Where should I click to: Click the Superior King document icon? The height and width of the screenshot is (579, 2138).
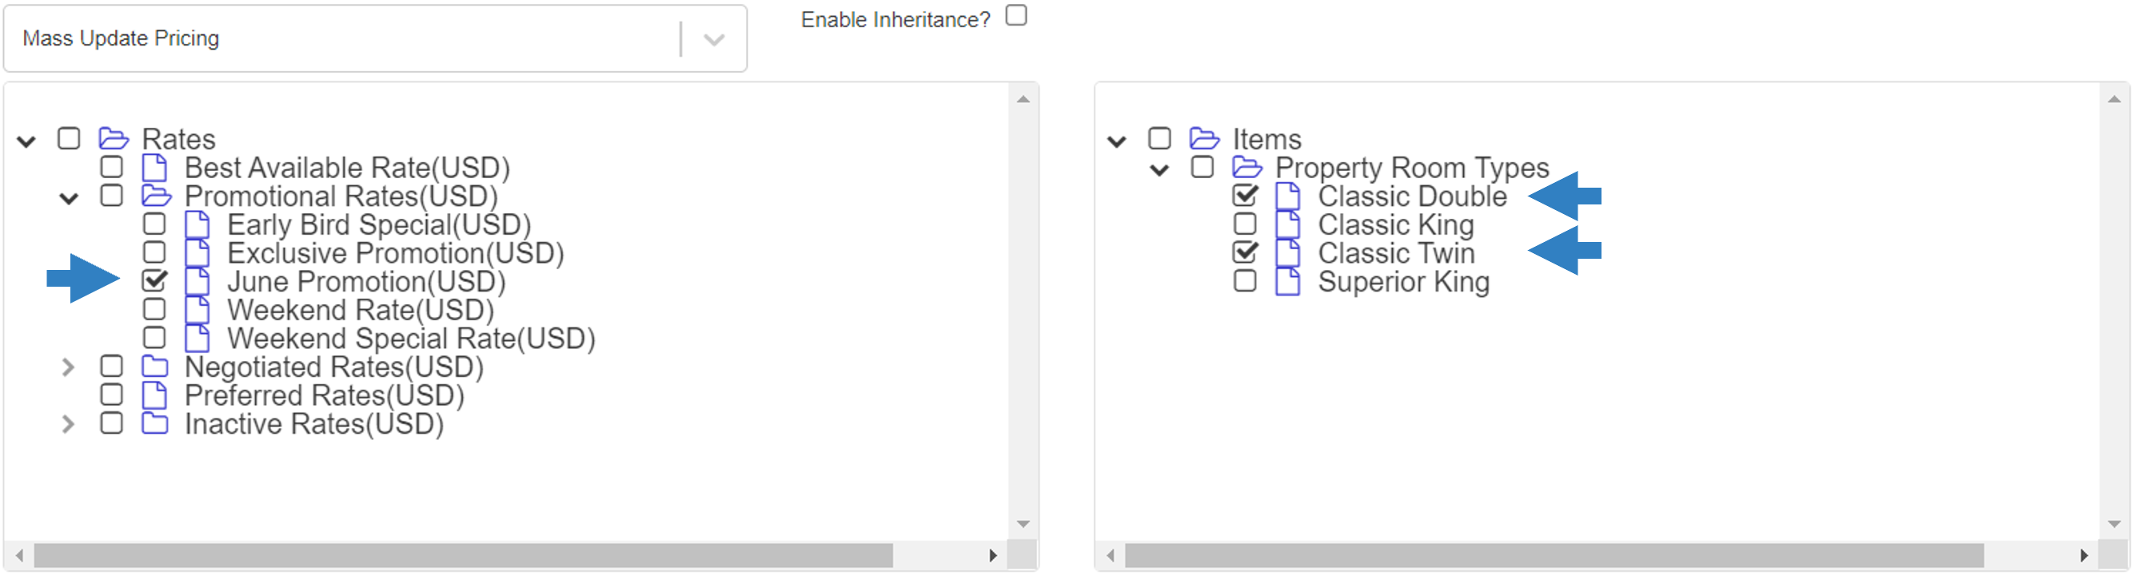pos(1287,282)
